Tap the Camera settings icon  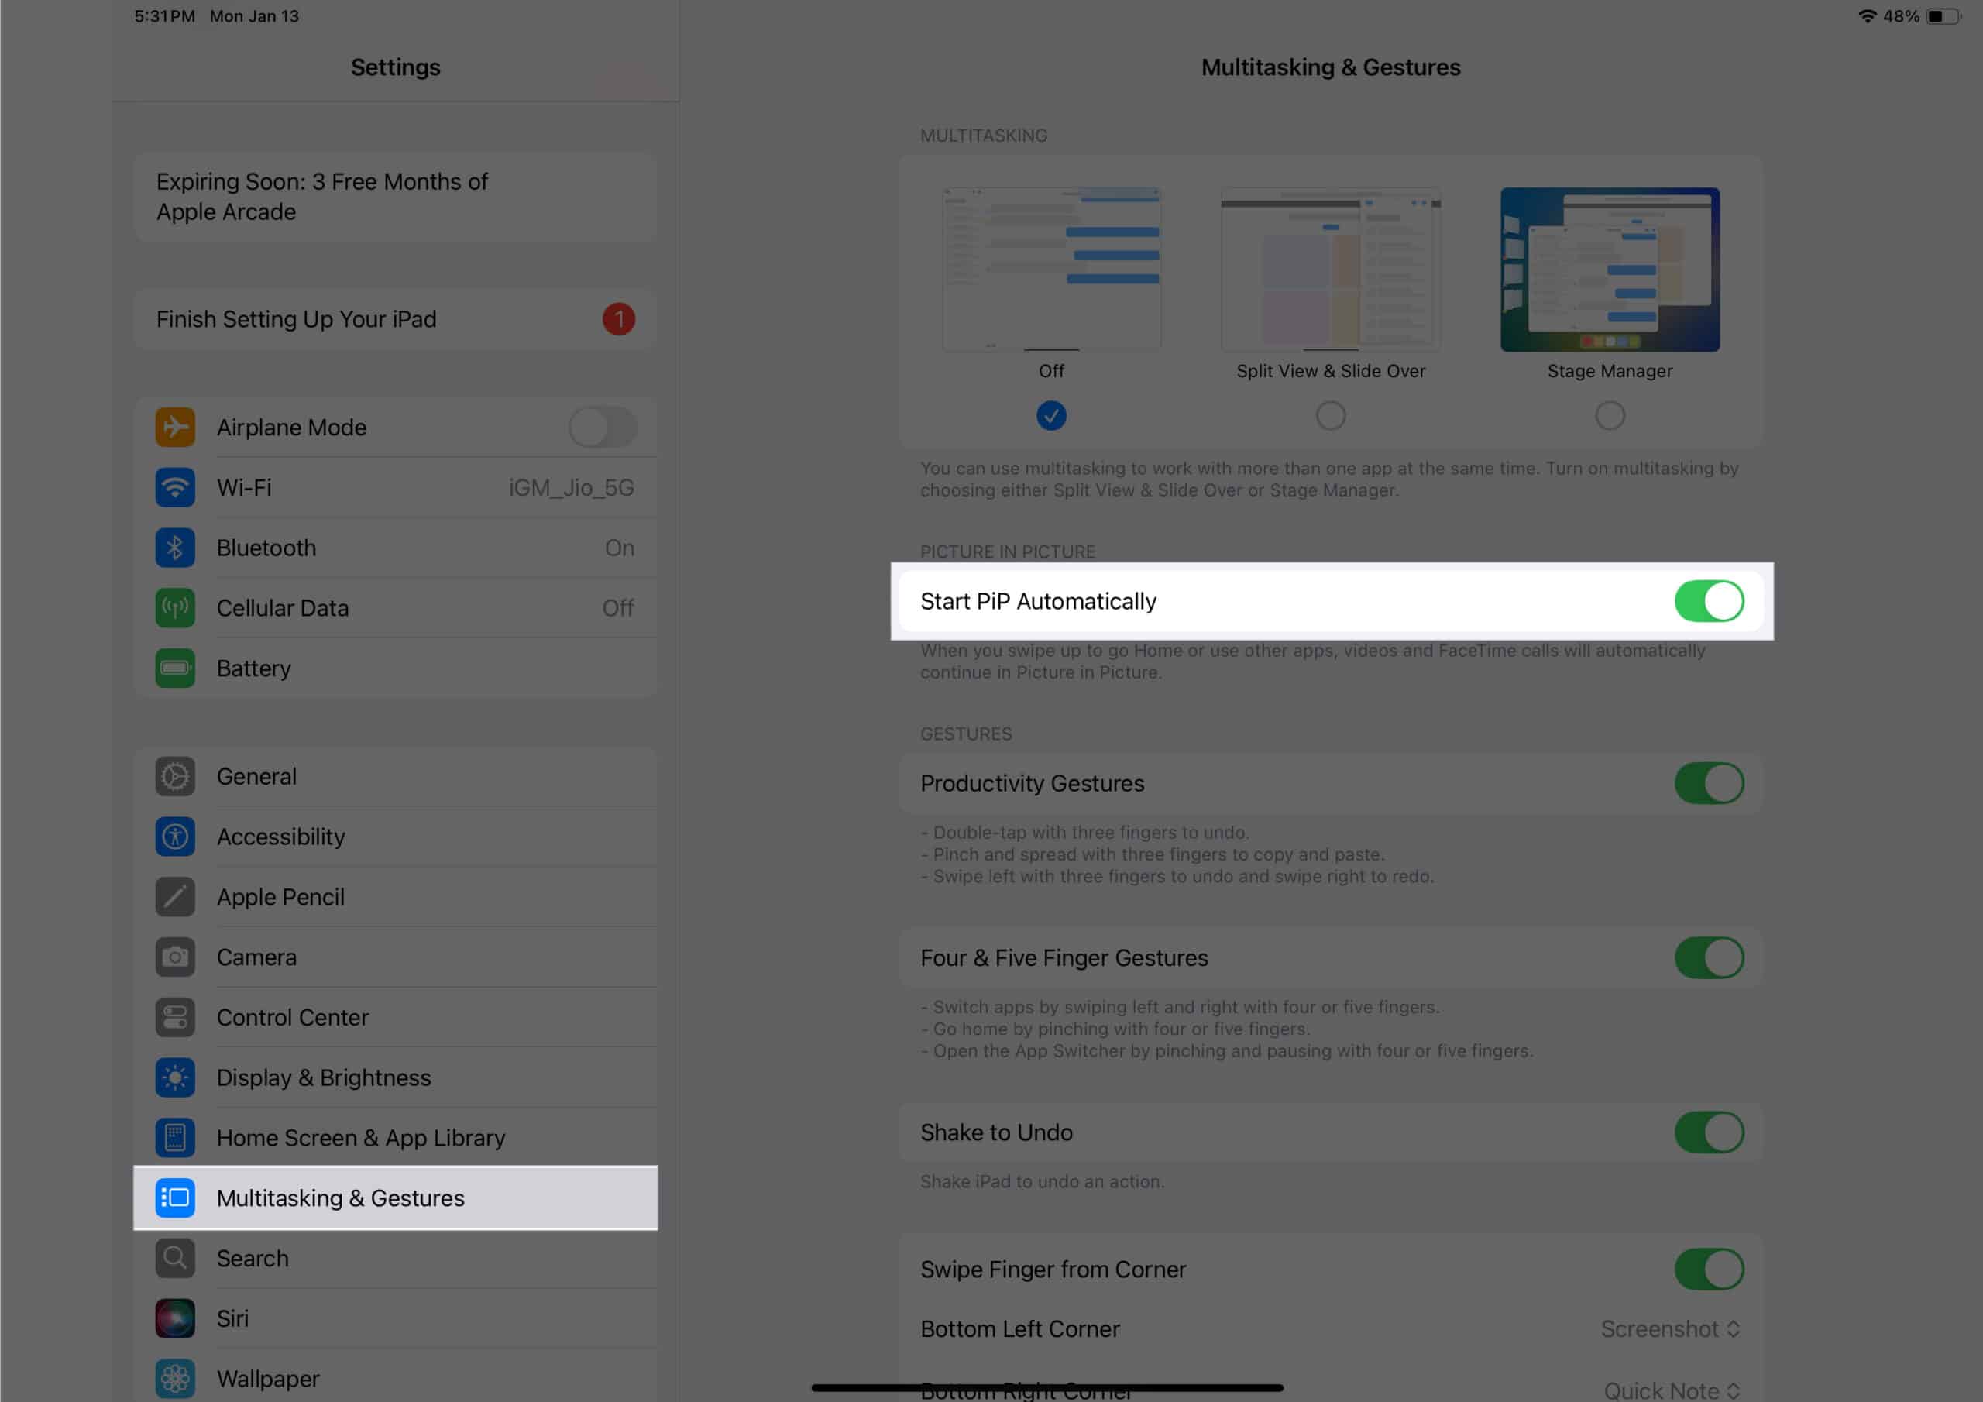pos(174,956)
